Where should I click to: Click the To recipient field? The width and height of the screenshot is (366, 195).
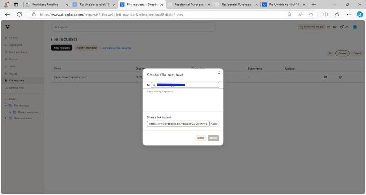click(x=185, y=85)
